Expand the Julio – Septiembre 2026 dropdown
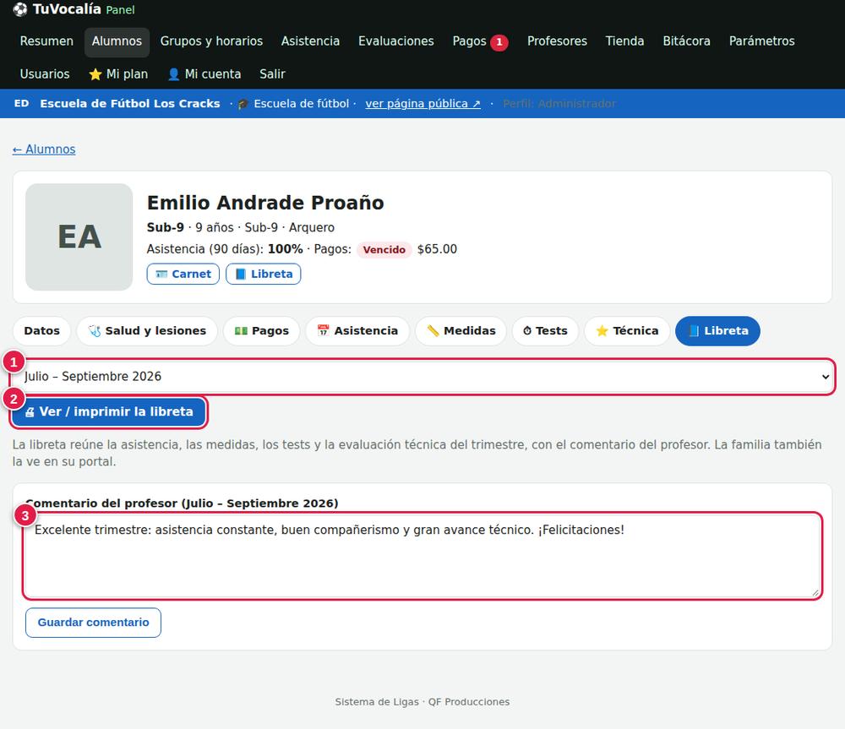Viewport: 845px width, 729px height. (423, 377)
